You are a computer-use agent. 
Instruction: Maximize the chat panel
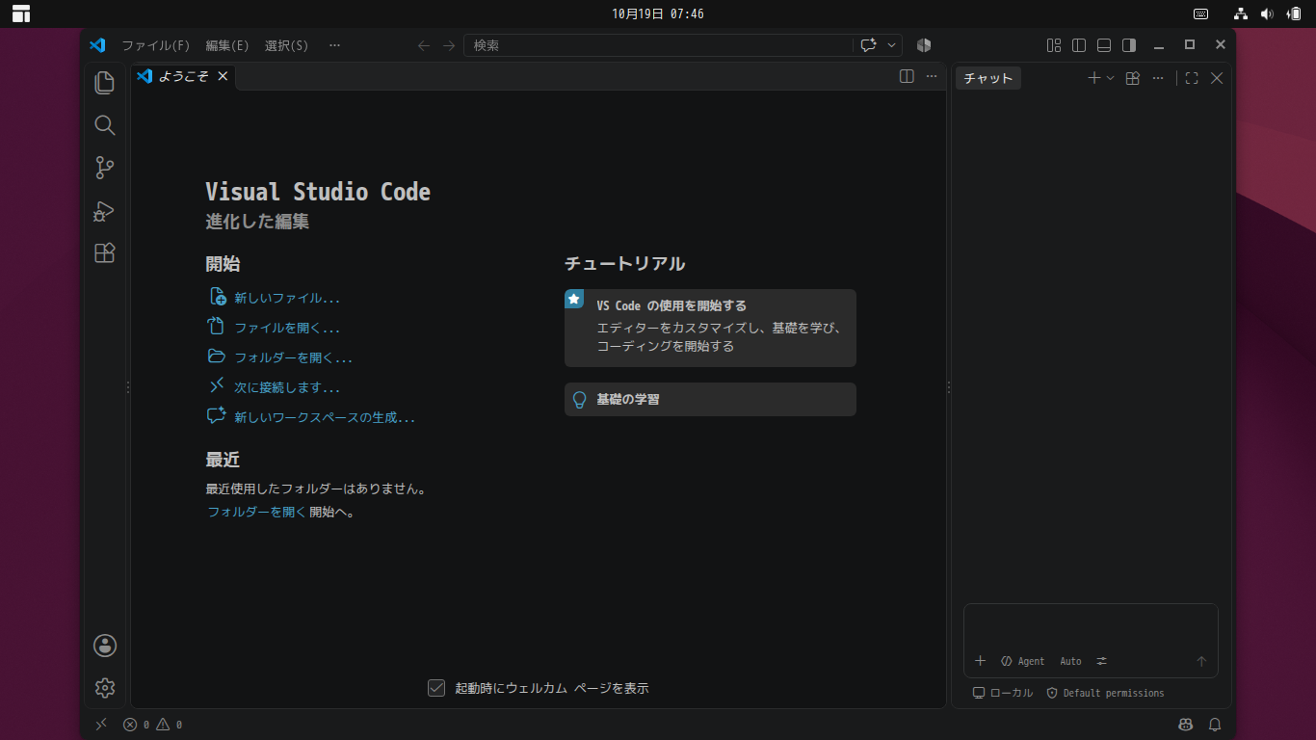tap(1192, 78)
